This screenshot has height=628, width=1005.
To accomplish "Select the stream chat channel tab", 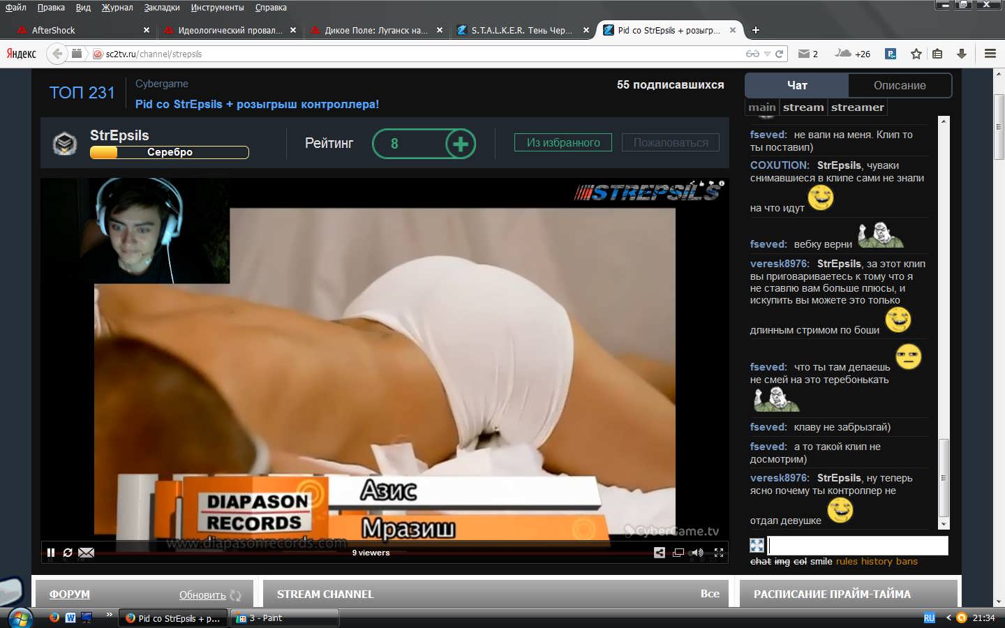I will coord(803,107).
